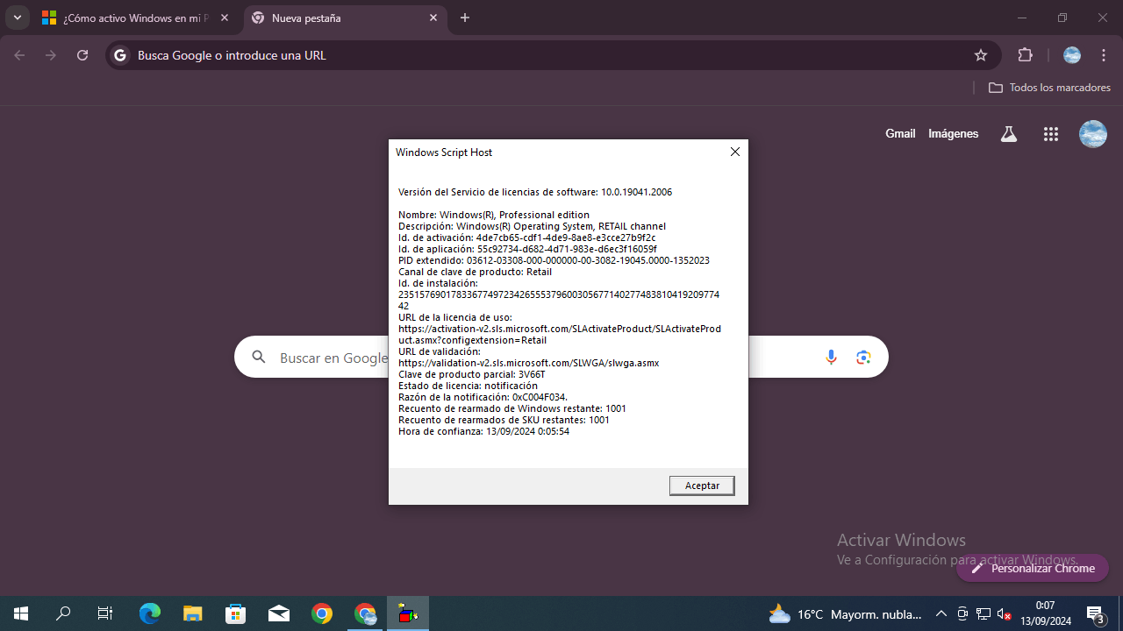
Task: Open File Explorer from taskbar
Action: tap(193, 613)
